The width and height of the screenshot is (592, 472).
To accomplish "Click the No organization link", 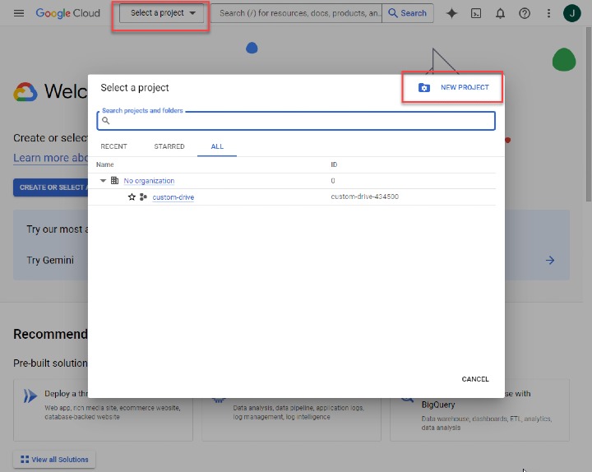I will click(x=149, y=181).
